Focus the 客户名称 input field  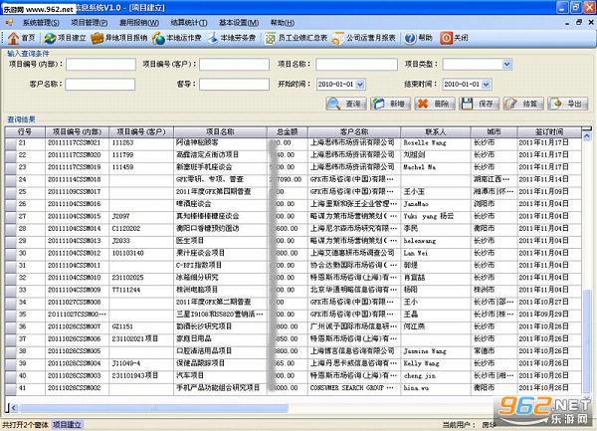pyautogui.click(x=100, y=85)
